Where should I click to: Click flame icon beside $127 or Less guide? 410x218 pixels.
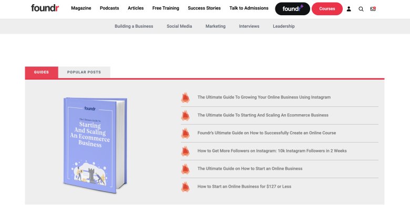click(x=186, y=187)
